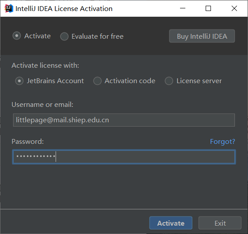Click the JetBrains Account label text

click(x=55, y=81)
